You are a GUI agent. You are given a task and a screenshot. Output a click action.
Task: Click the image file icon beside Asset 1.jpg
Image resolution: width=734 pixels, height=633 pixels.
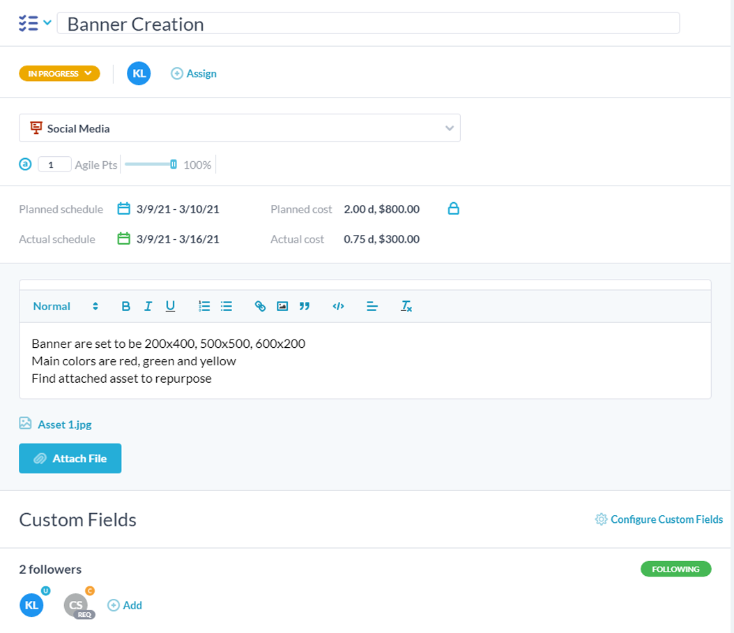pos(25,423)
